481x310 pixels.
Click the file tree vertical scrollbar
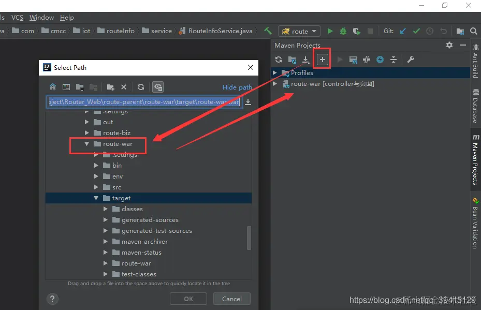249,238
